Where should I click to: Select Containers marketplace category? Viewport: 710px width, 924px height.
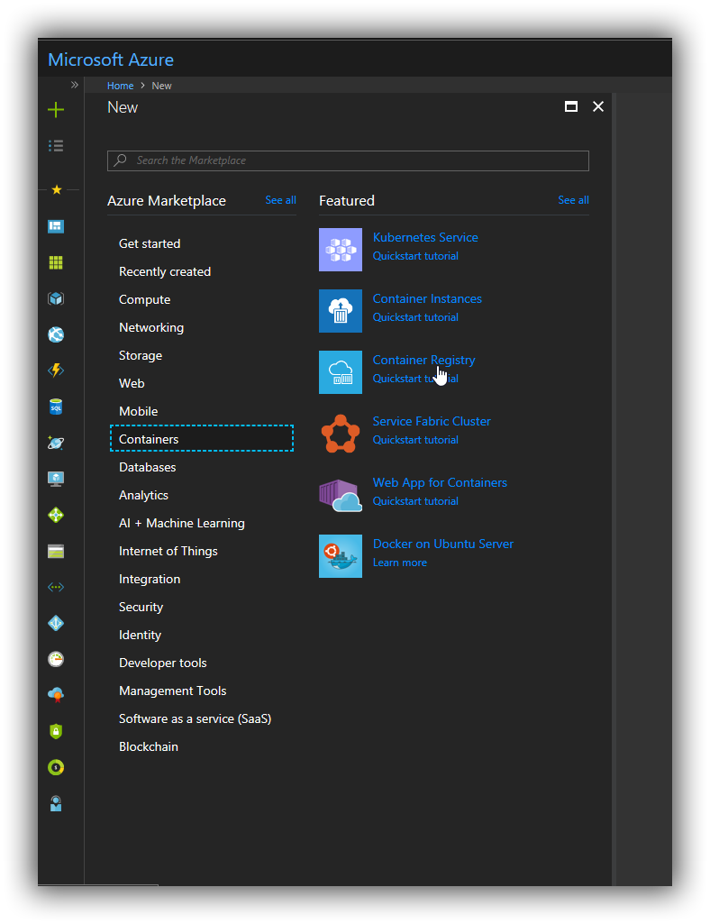(x=202, y=438)
